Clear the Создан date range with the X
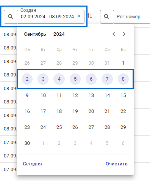Screen dimensions: 150x181 pyautogui.click(x=79, y=16)
